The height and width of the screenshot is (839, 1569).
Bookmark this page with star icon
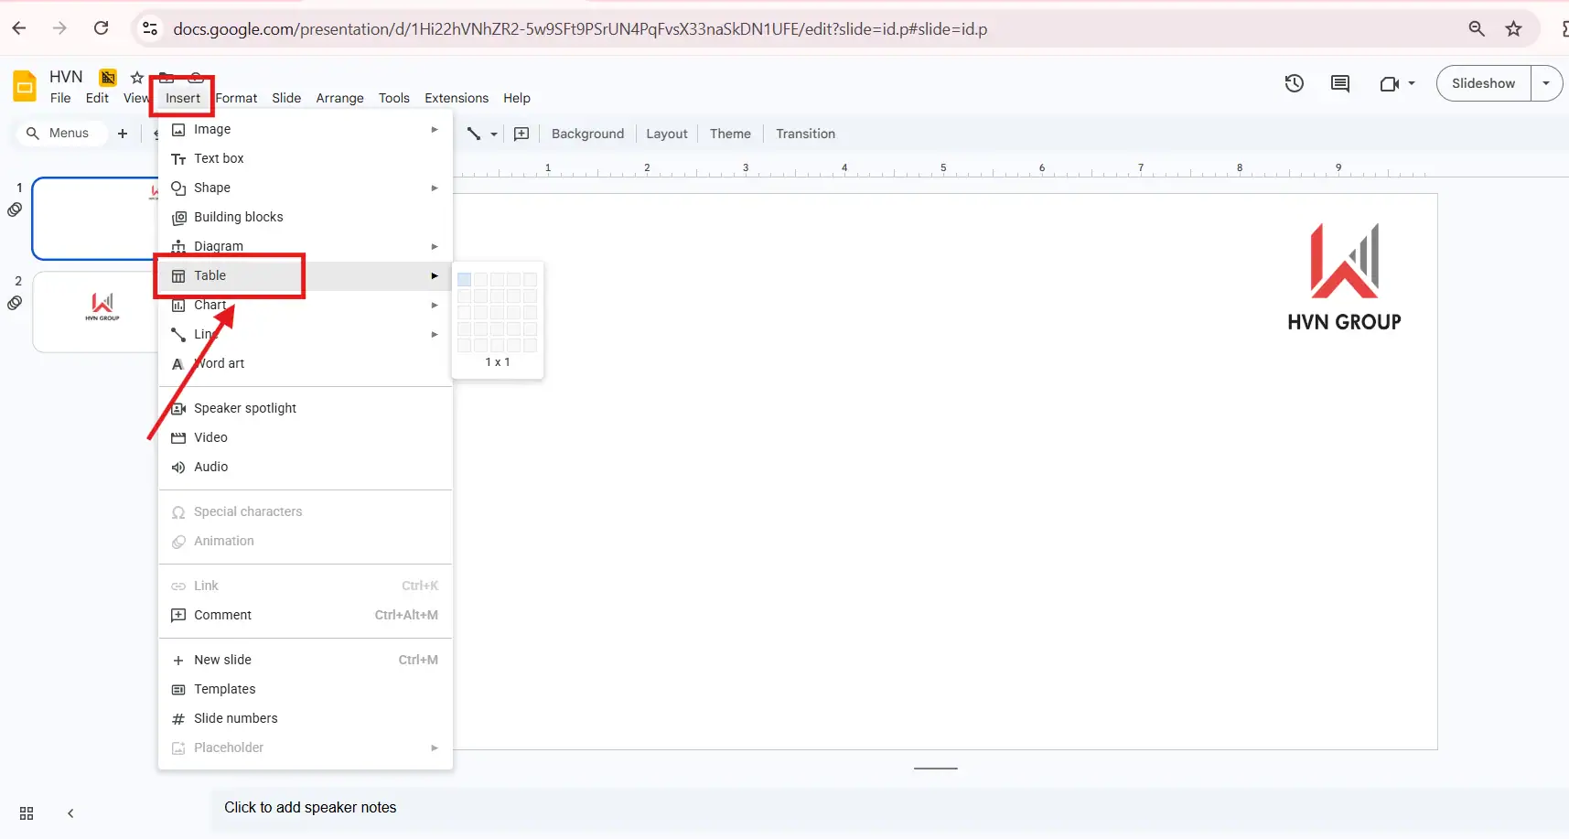pos(1514,28)
